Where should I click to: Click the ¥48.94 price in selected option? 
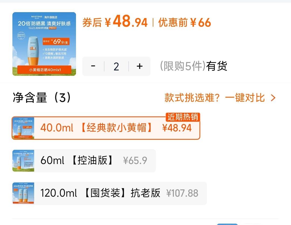(x=177, y=128)
